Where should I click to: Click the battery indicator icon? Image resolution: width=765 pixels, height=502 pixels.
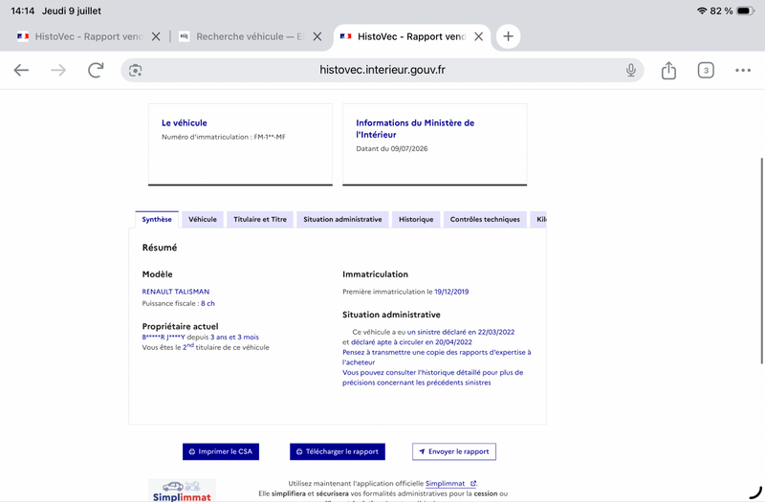coord(746,11)
